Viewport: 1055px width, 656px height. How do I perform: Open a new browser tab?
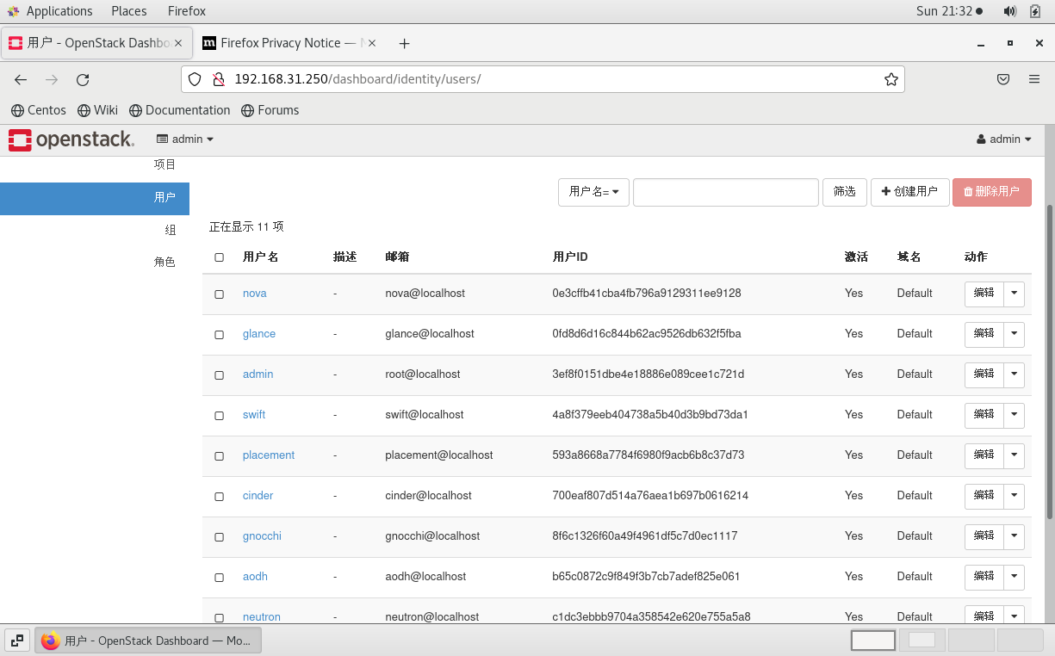[404, 43]
